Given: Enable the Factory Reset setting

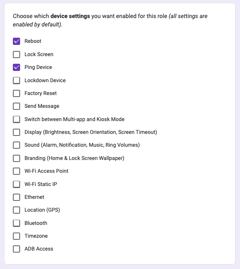Looking at the screenshot, I should click(x=16, y=93).
